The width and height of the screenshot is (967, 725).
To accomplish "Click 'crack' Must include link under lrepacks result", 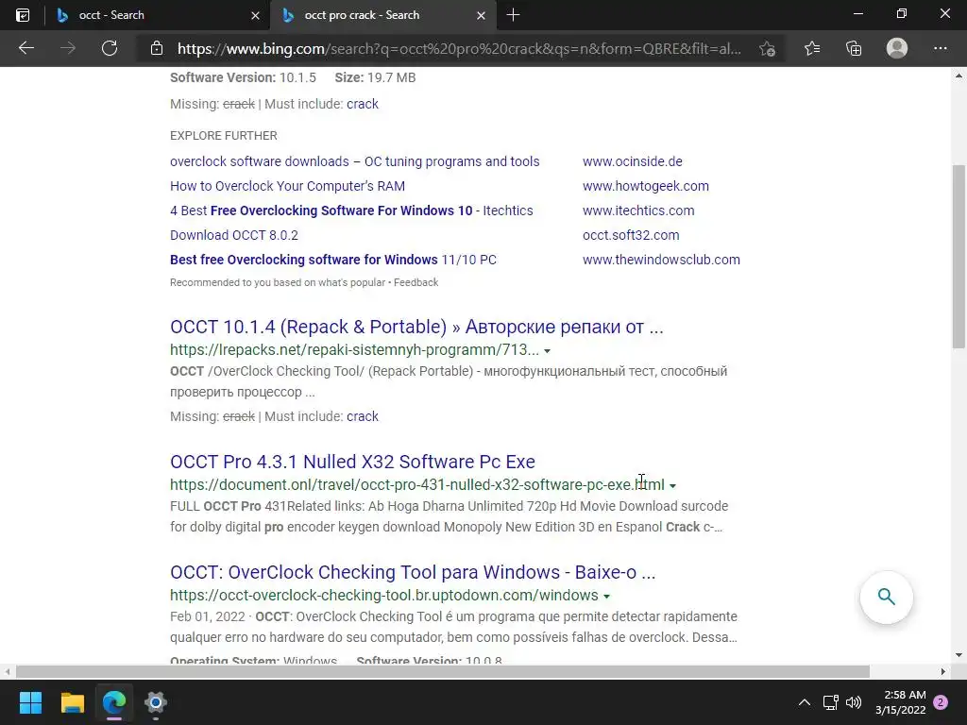I will [x=363, y=416].
